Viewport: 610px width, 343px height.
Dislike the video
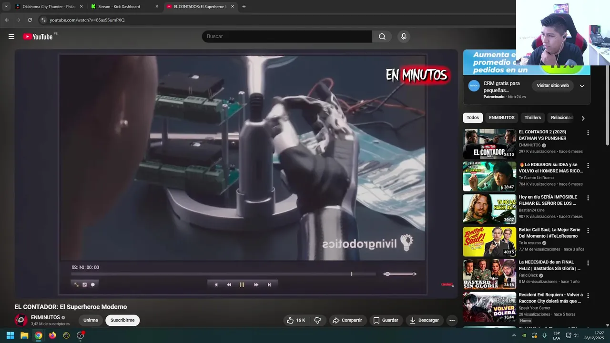pyautogui.click(x=317, y=320)
